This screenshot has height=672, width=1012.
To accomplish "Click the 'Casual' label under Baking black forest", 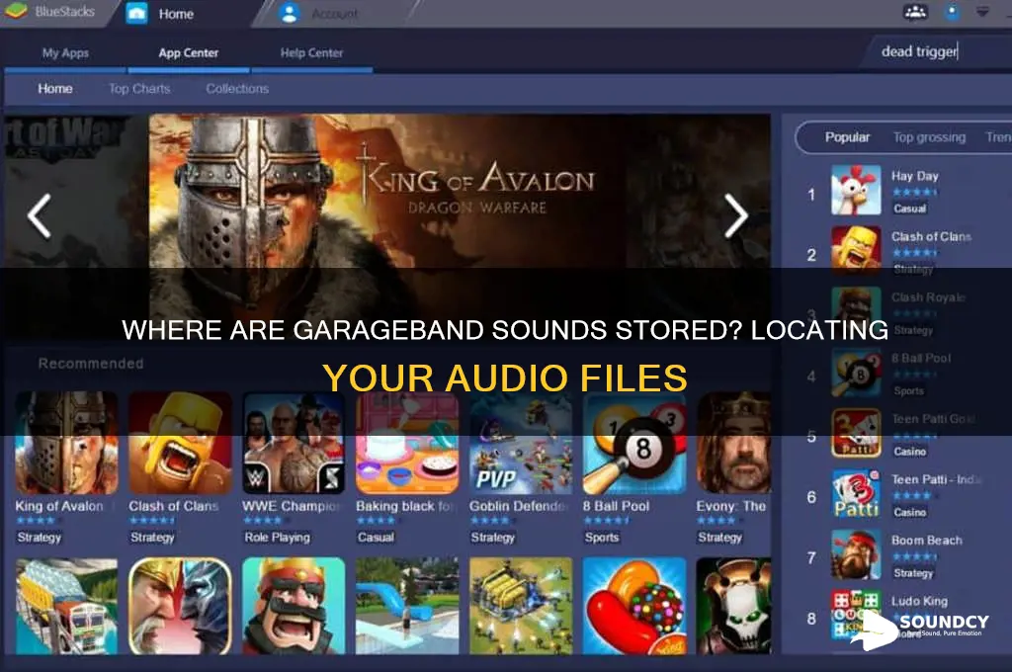I will 376,537.
